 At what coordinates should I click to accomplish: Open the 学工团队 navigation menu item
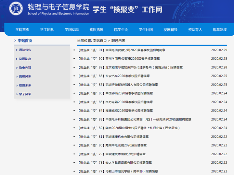47,29
